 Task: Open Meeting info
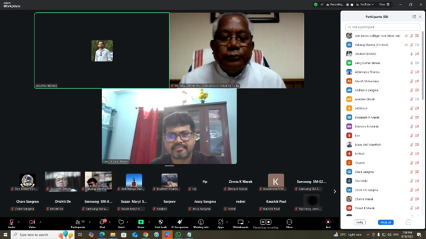click(201, 224)
